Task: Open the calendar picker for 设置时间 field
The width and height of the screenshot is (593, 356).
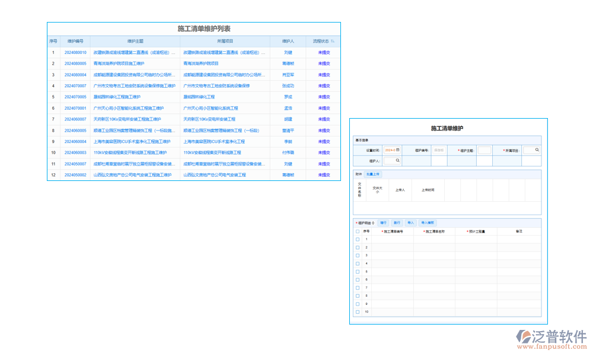Action: point(397,150)
